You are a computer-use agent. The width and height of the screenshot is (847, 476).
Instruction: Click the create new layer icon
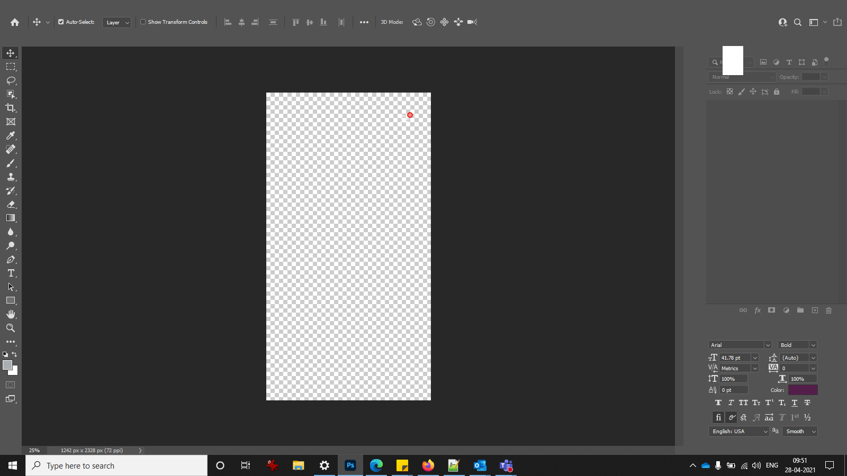[815, 310]
